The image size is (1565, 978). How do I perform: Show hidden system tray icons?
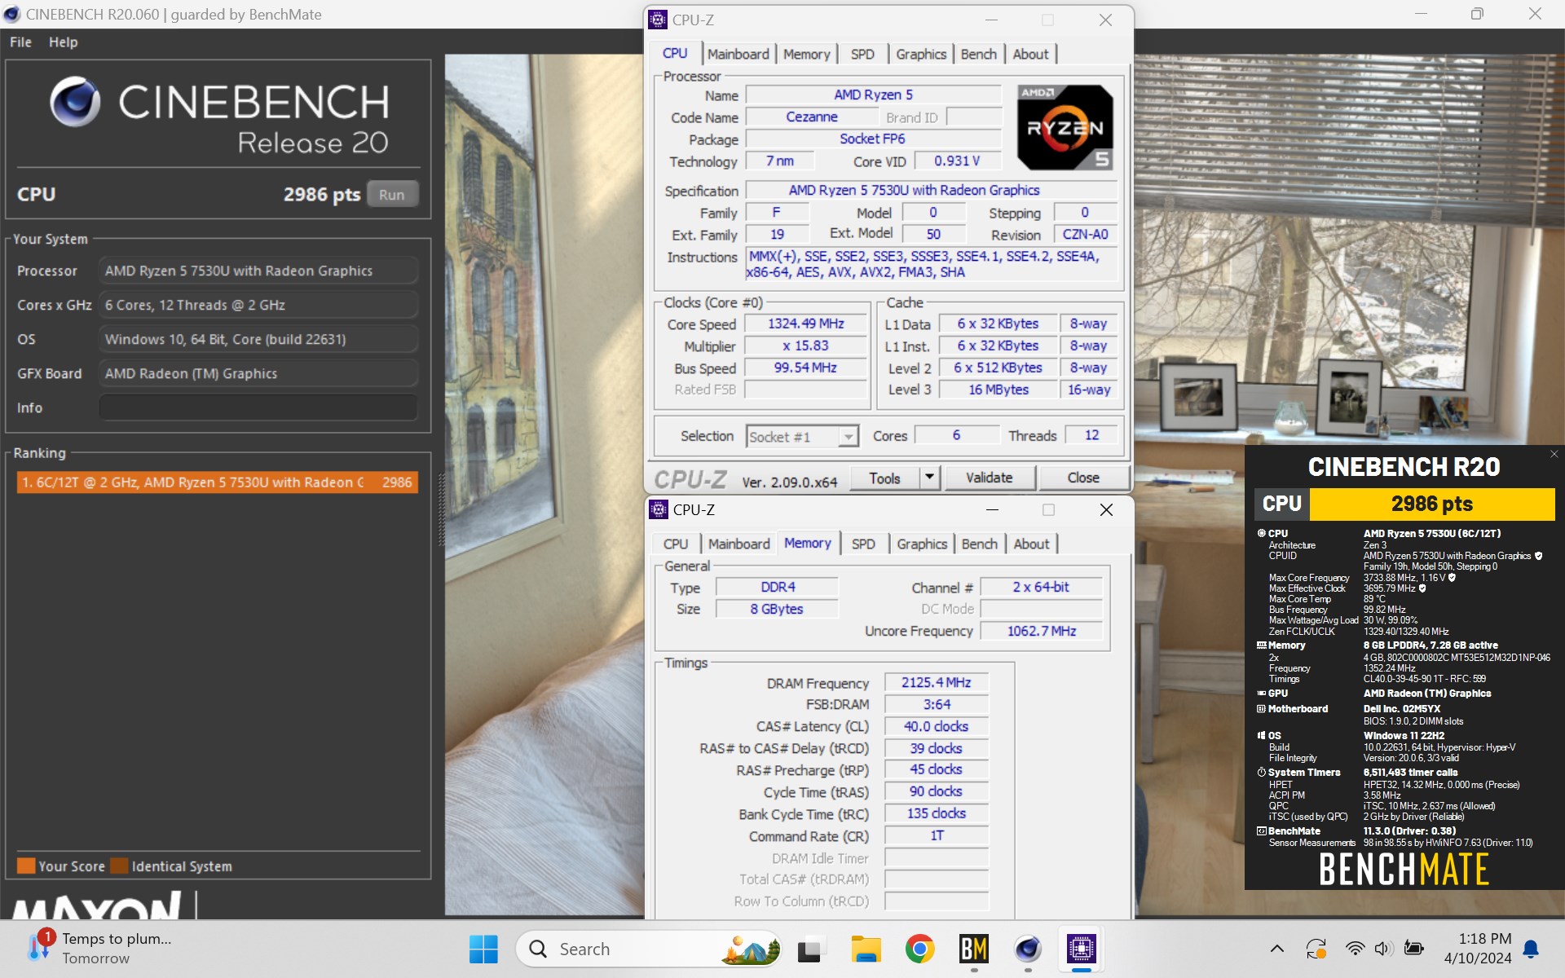[x=1277, y=949]
